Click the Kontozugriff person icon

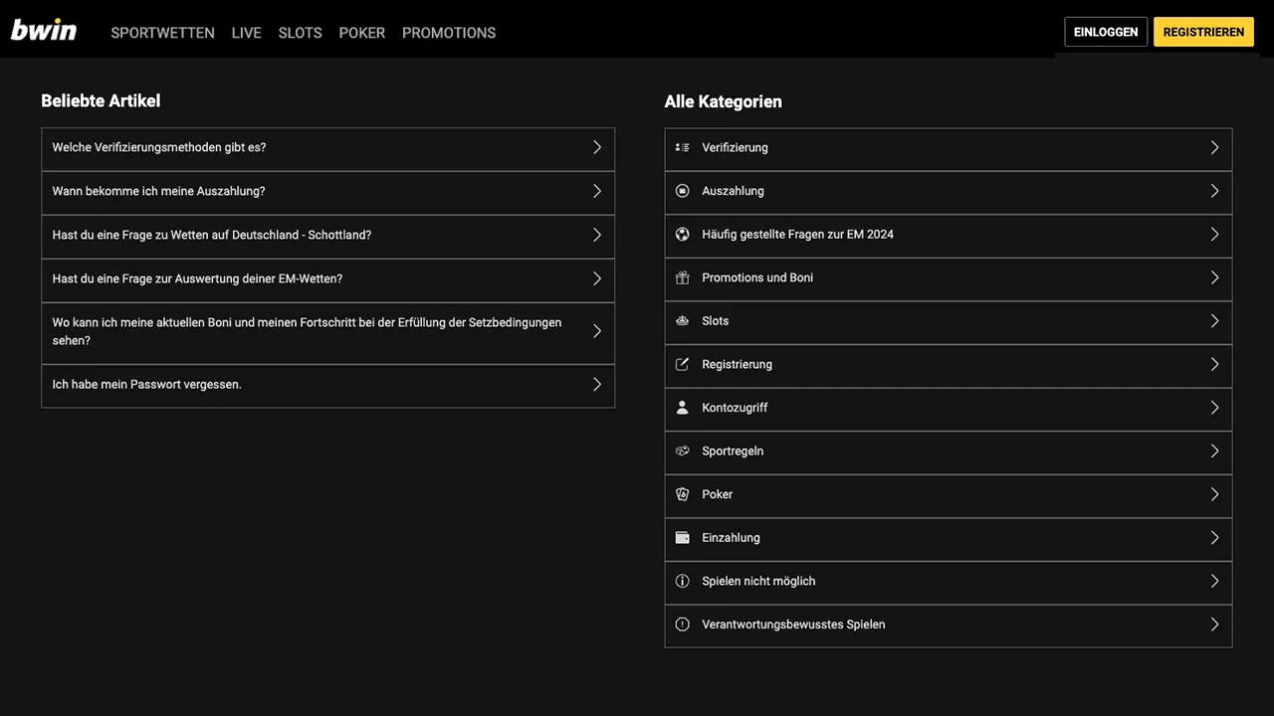682,408
